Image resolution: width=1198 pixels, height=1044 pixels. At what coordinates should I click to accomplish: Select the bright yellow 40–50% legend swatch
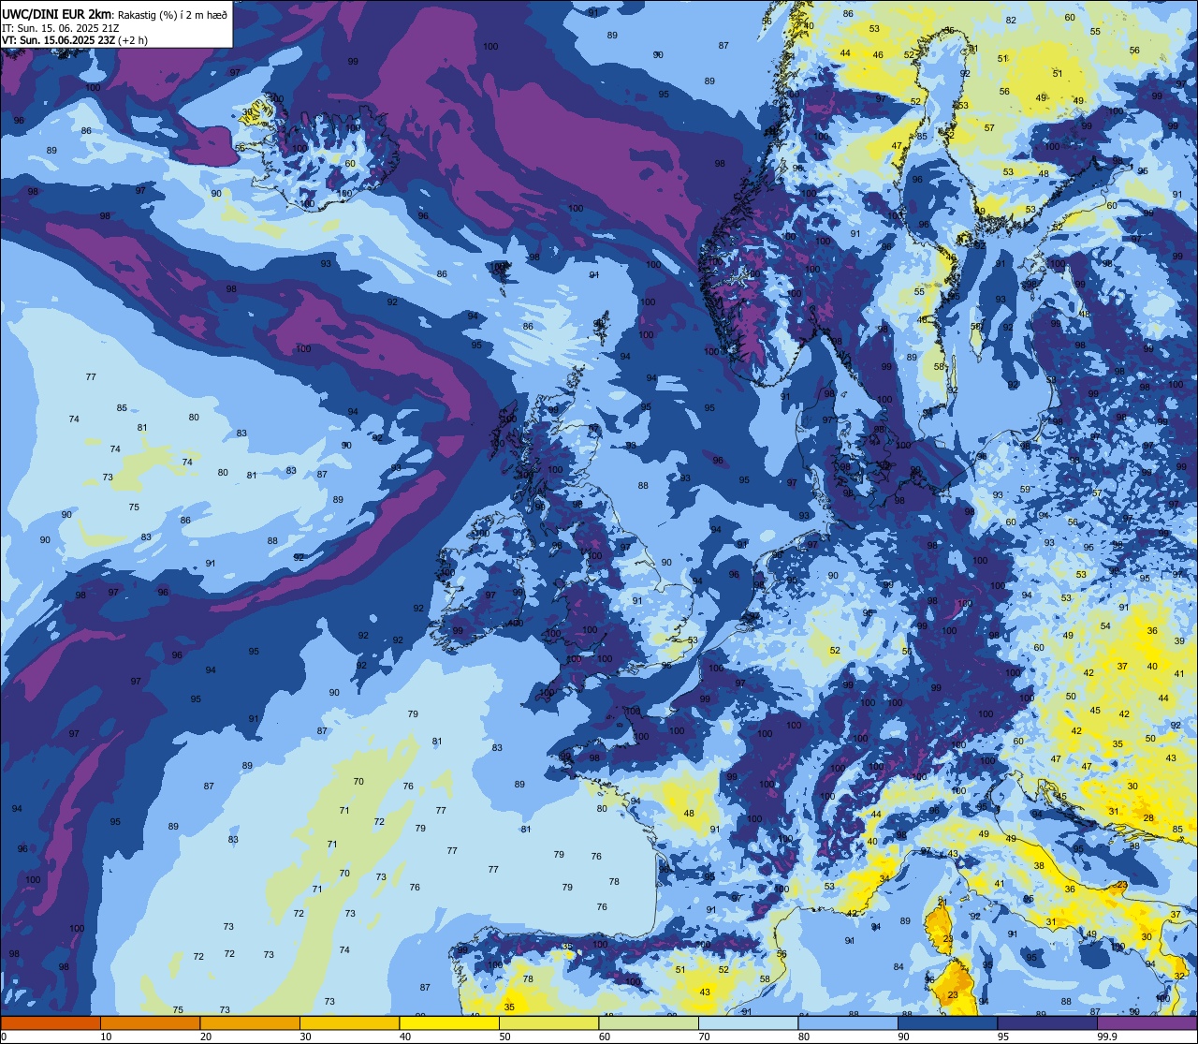pos(449,1022)
